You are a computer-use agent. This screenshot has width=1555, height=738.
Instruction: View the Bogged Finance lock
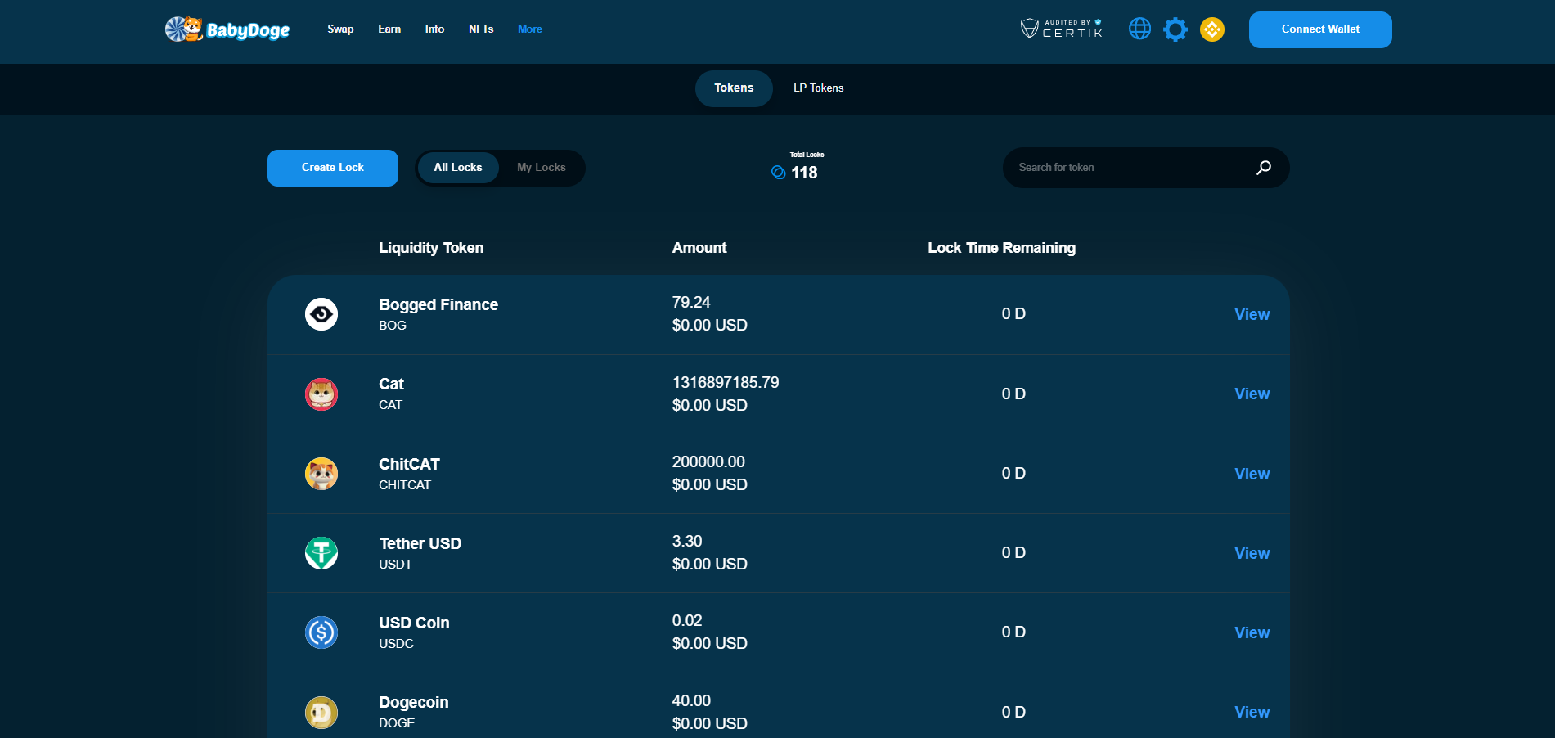pyautogui.click(x=1252, y=314)
